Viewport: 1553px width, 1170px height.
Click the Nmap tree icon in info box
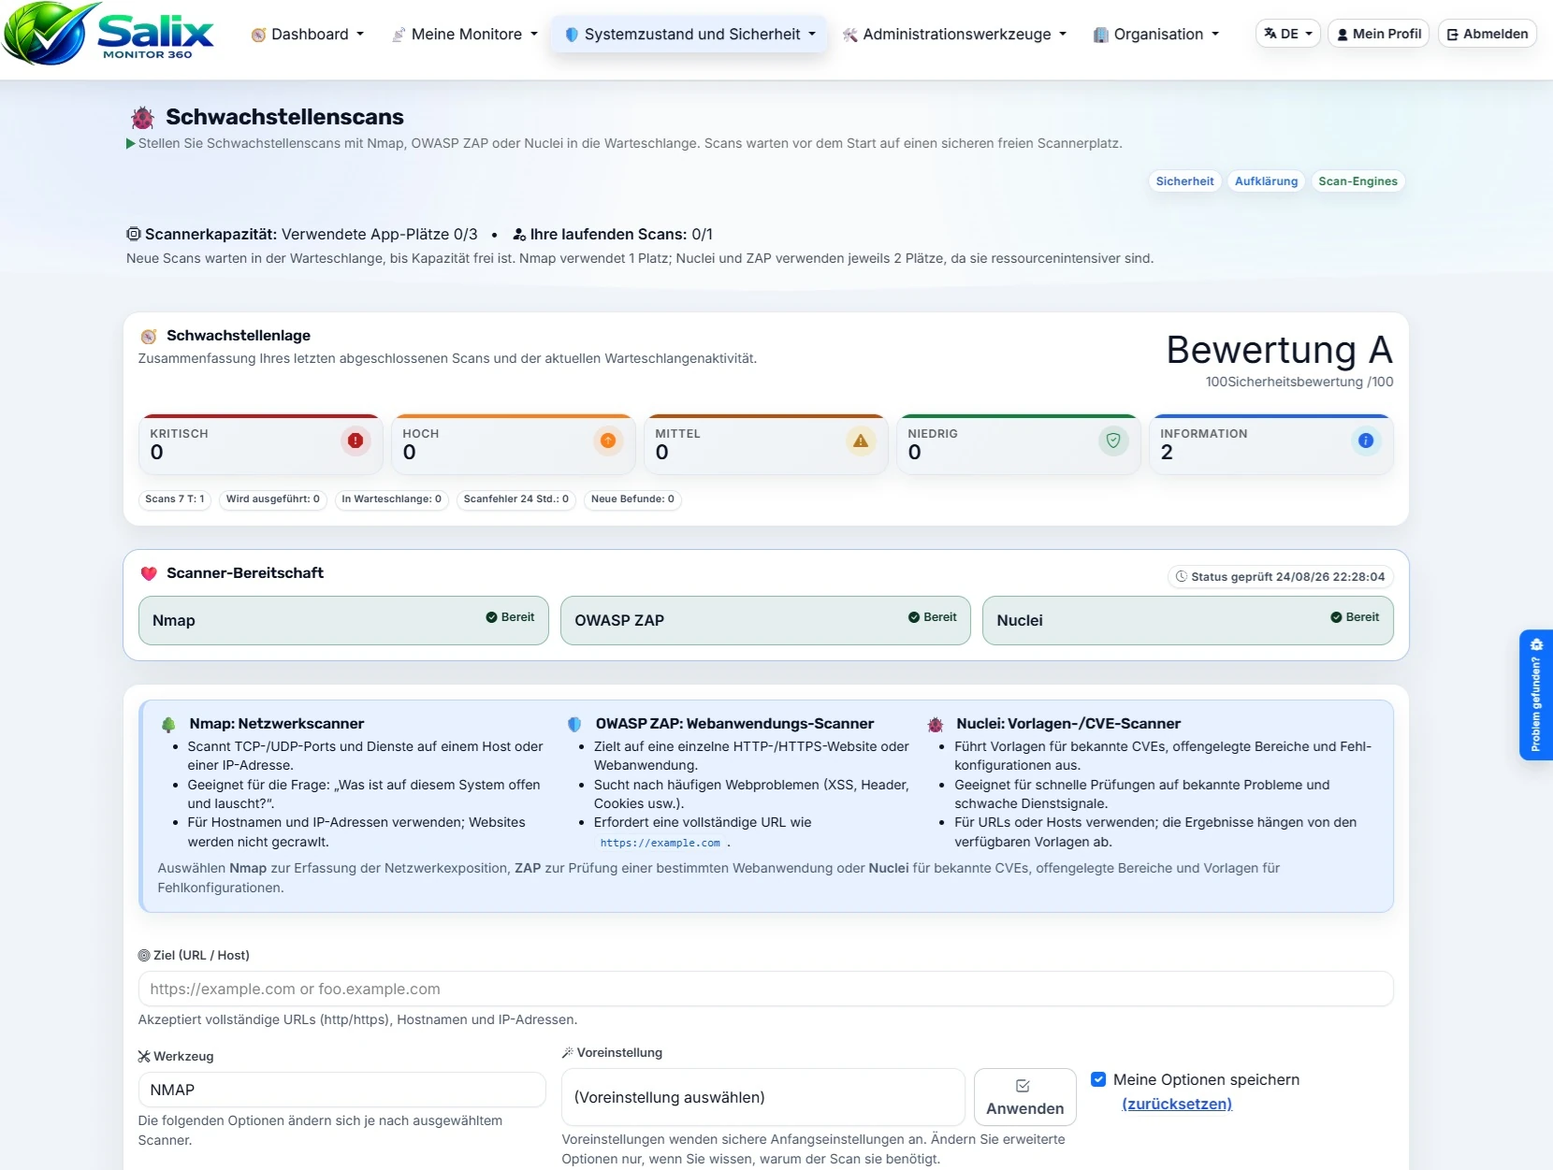168,725
